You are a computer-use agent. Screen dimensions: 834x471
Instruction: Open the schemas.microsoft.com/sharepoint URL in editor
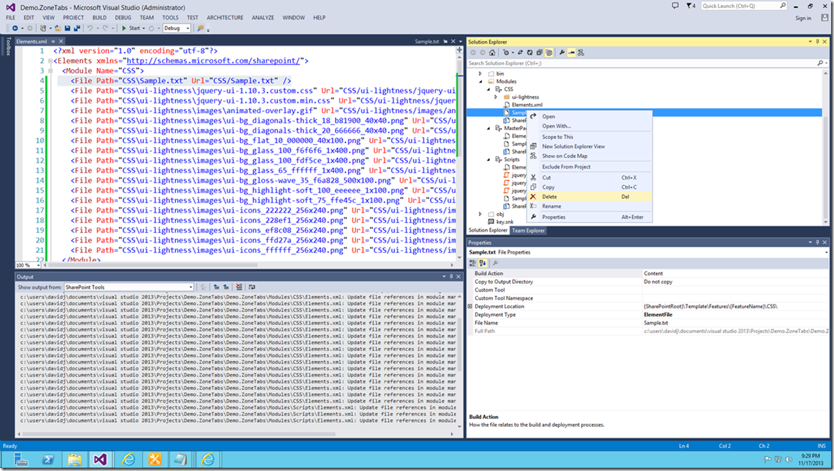(x=213, y=61)
